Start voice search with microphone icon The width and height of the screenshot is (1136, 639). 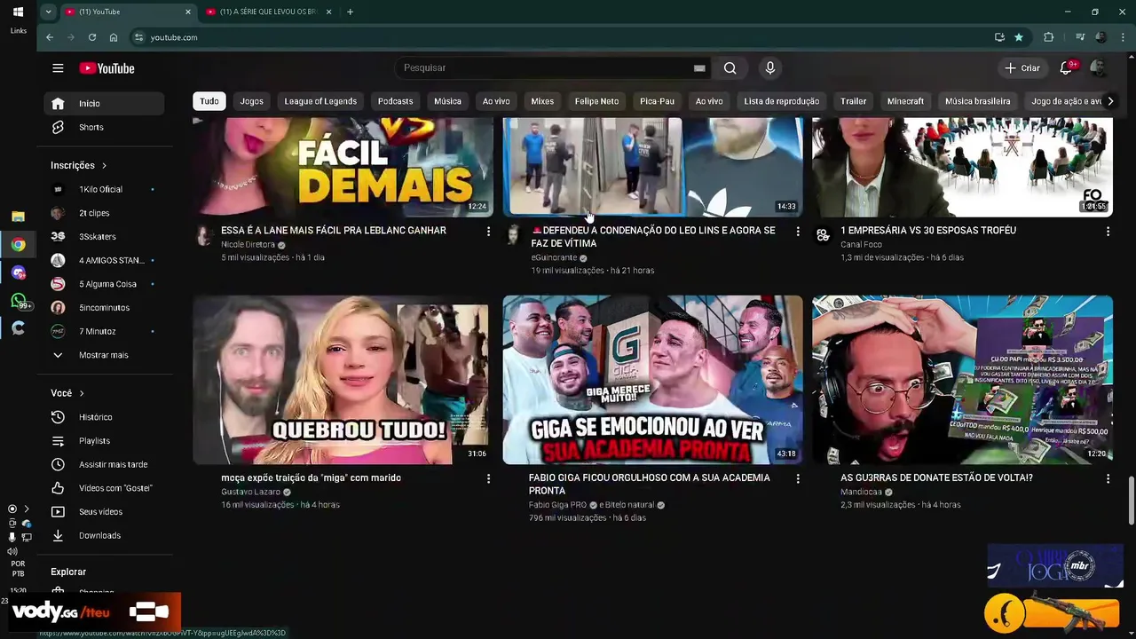tap(769, 68)
